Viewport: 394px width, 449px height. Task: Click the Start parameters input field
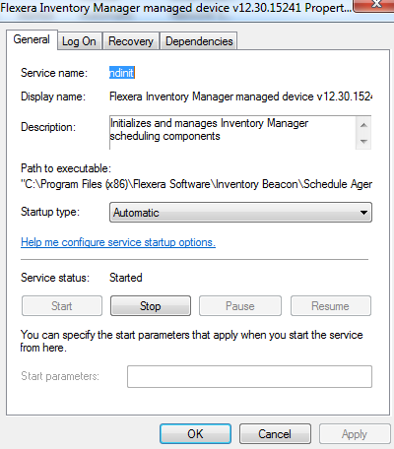[249, 376]
